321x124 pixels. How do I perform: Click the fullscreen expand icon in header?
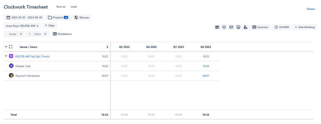tap(11, 47)
